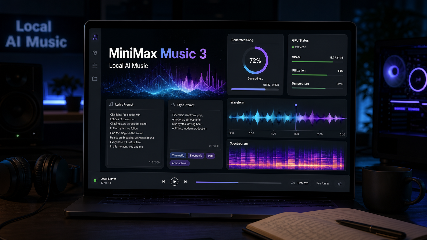The width and height of the screenshot is (427, 240).
Task: Click the "215 / 500" lyrics character counter
Action: tap(154, 162)
